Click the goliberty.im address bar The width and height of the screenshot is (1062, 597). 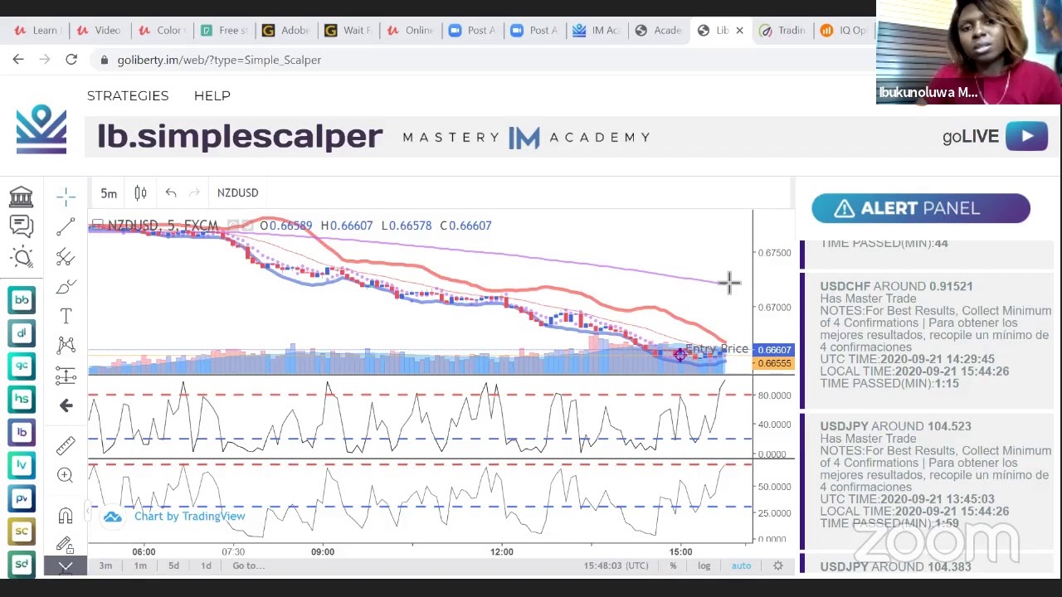coord(481,60)
